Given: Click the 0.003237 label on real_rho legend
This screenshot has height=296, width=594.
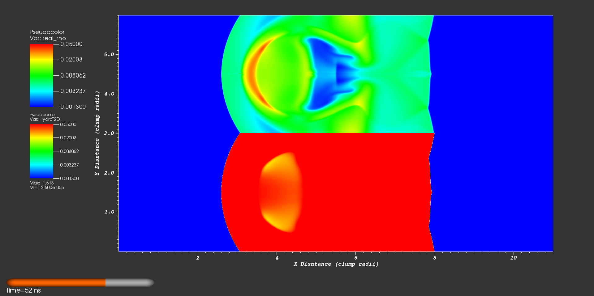Looking at the screenshot, I should click(73, 91).
